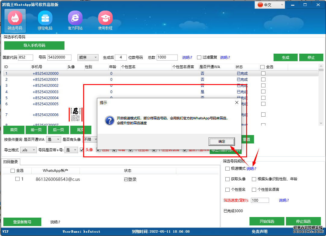Check the box for row +85254320006
The image size is (326, 236).
263,115
